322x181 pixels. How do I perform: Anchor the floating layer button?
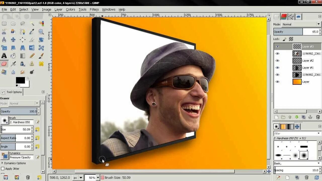(310, 117)
